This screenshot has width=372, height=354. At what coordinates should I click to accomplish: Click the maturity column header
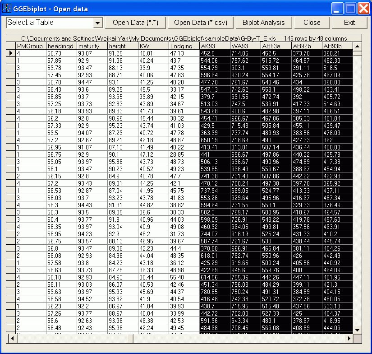92,46
